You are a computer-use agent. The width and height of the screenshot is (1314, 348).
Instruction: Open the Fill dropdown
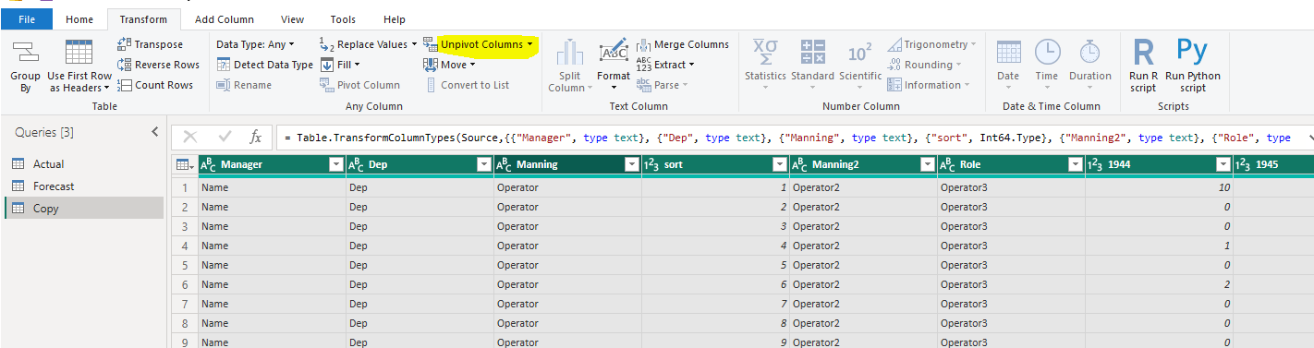341,65
